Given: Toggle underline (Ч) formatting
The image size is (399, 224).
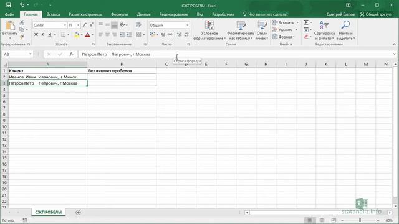Looking at the screenshot, I should pos(50,35).
